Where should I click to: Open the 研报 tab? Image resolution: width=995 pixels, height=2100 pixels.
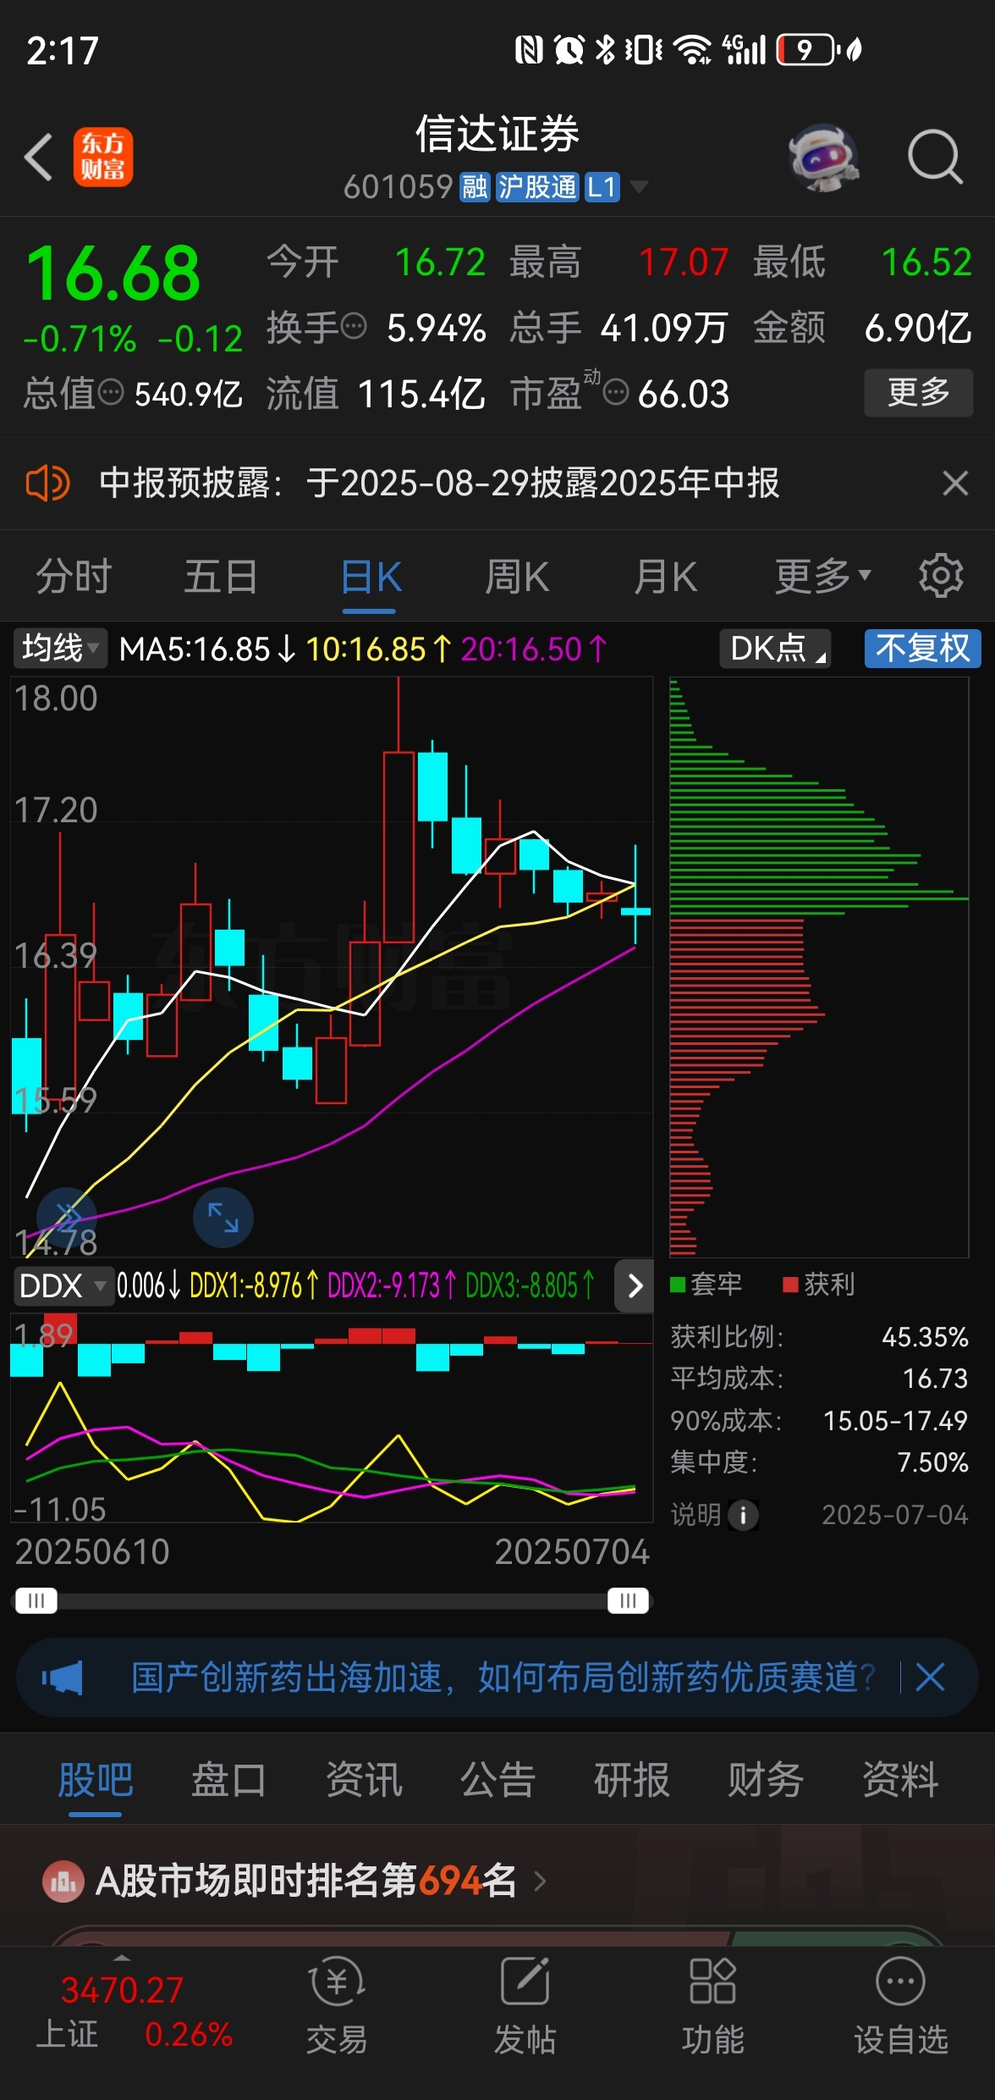[631, 1779]
